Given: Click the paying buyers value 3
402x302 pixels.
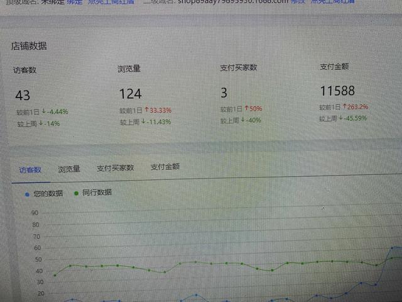Looking at the screenshot, I should click(x=224, y=92).
